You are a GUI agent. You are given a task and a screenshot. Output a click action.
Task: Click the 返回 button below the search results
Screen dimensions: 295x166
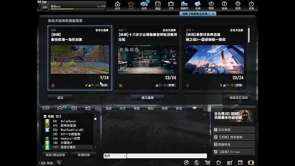(60, 98)
